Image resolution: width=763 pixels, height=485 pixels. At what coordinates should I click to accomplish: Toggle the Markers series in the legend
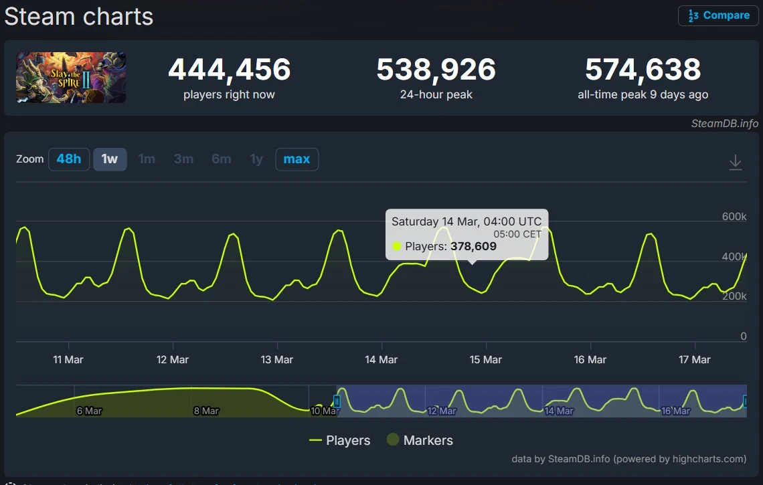pos(428,440)
